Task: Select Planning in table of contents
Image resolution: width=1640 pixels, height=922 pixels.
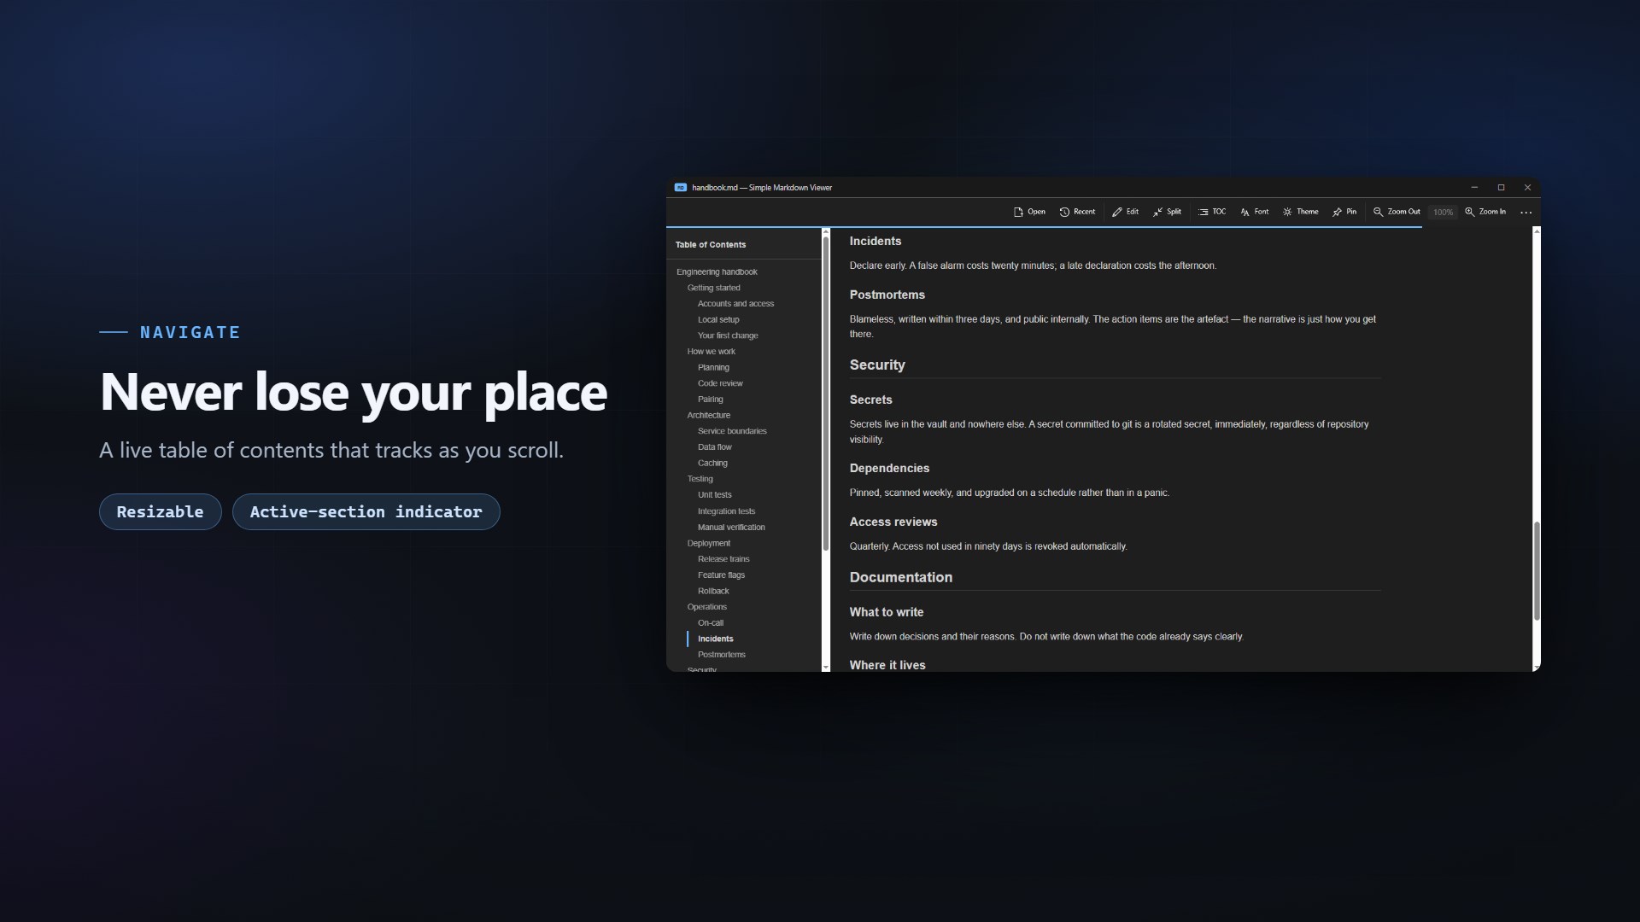Action: tap(713, 368)
